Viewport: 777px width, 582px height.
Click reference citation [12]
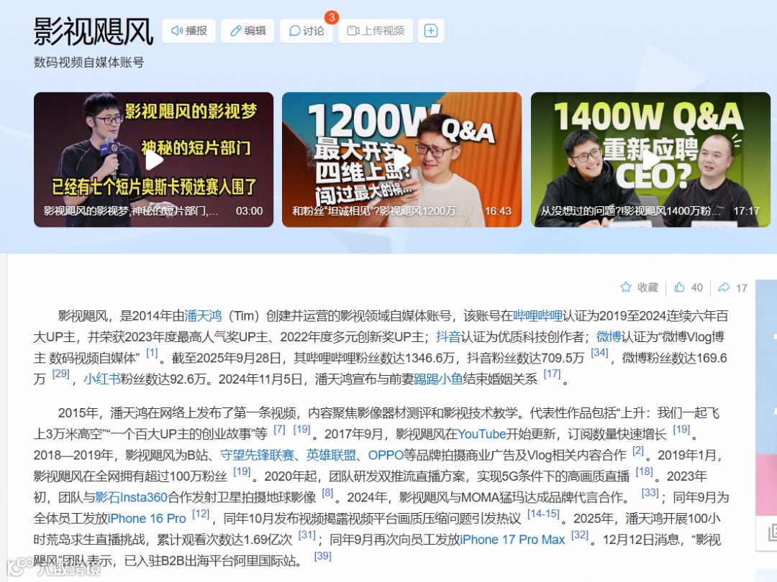pyautogui.click(x=201, y=514)
